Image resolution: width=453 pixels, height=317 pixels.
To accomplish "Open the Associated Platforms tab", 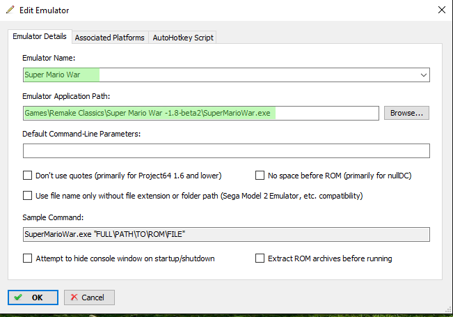I will coord(110,38).
